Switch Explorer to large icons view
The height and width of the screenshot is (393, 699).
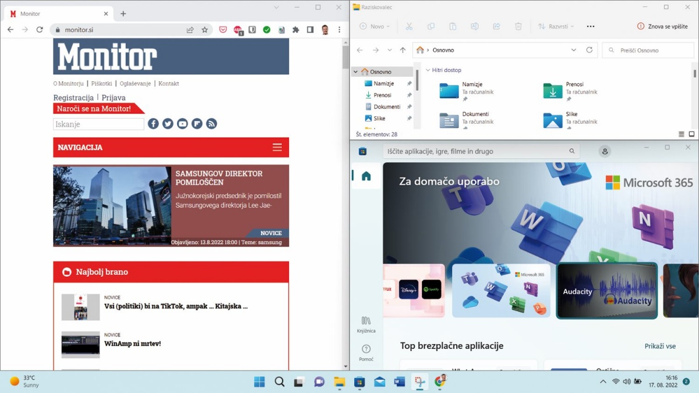point(691,134)
